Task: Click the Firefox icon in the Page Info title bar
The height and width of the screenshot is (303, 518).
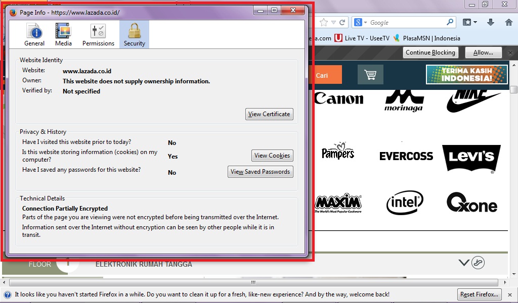Action: pos(13,13)
